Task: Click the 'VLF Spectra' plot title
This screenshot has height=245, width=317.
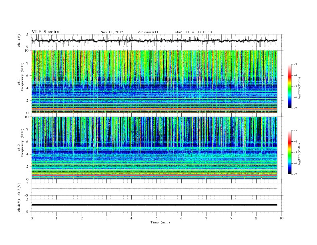Action: [45, 32]
